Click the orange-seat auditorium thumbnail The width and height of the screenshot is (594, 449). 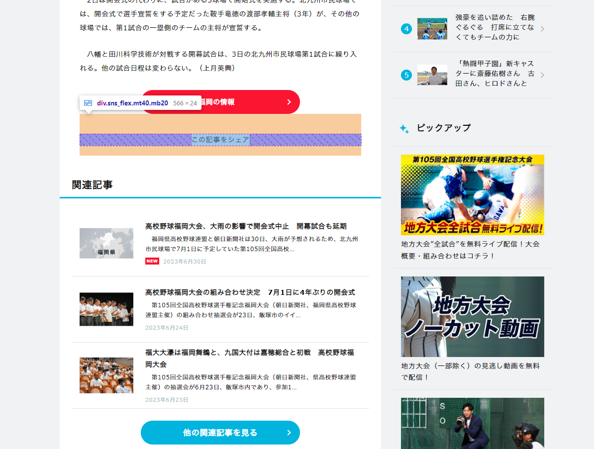pyautogui.click(x=106, y=375)
